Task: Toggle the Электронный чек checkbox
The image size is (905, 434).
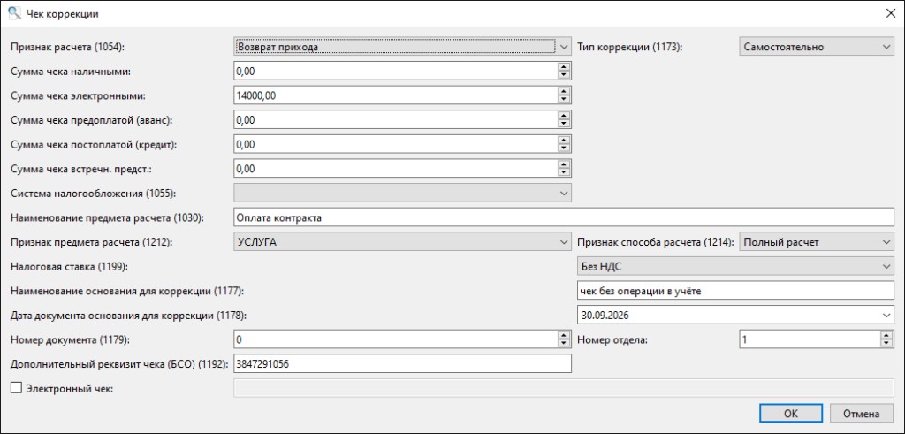Action: tap(16, 388)
